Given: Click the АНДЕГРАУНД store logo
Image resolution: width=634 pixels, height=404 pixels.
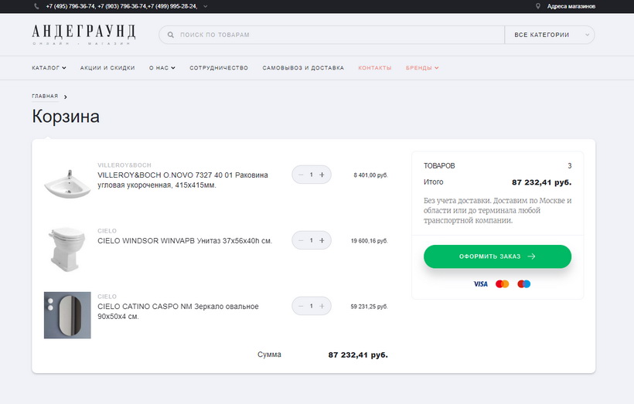Looking at the screenshot, I should pos(84,34).
